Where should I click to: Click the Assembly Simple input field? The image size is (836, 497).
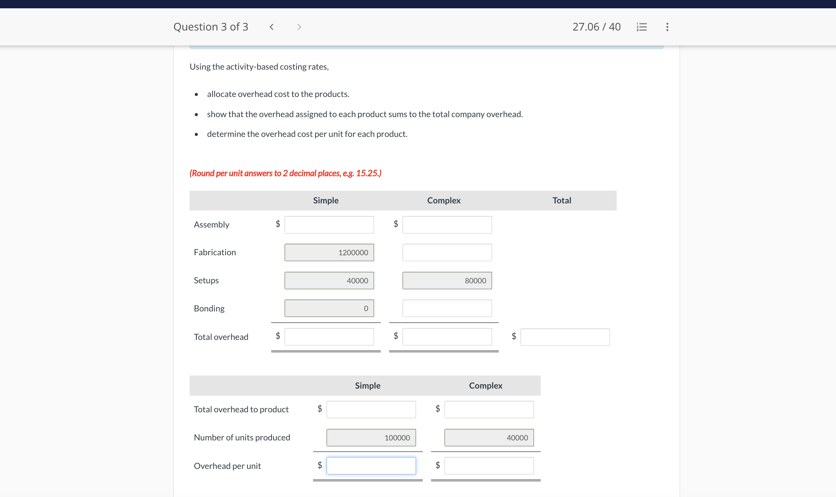click(x=329, y=225)
